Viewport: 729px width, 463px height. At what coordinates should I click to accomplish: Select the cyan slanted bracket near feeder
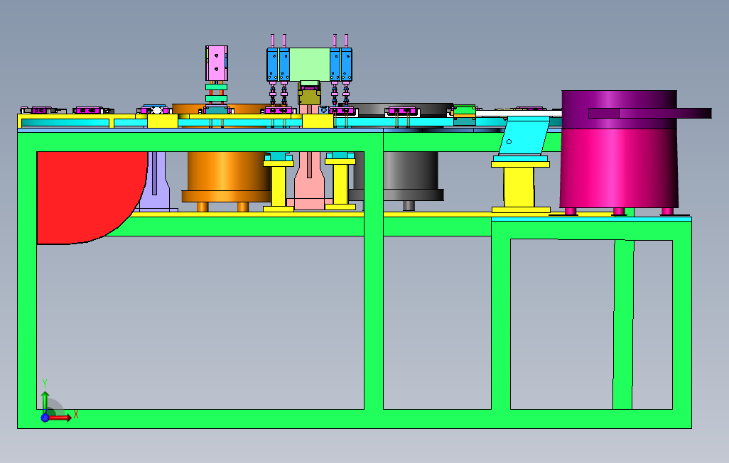[524, 136]
